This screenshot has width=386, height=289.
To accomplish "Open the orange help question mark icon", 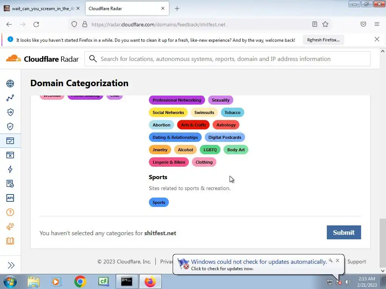I will click(x=10, y=212).
